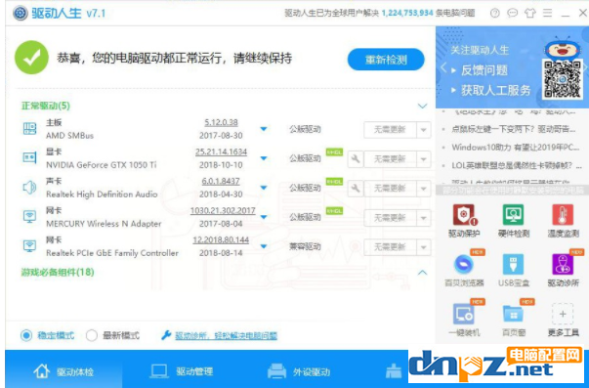Select the 最新模式 radio button
This screenshot has width=589, height=388.
click(x=91, y=335)
